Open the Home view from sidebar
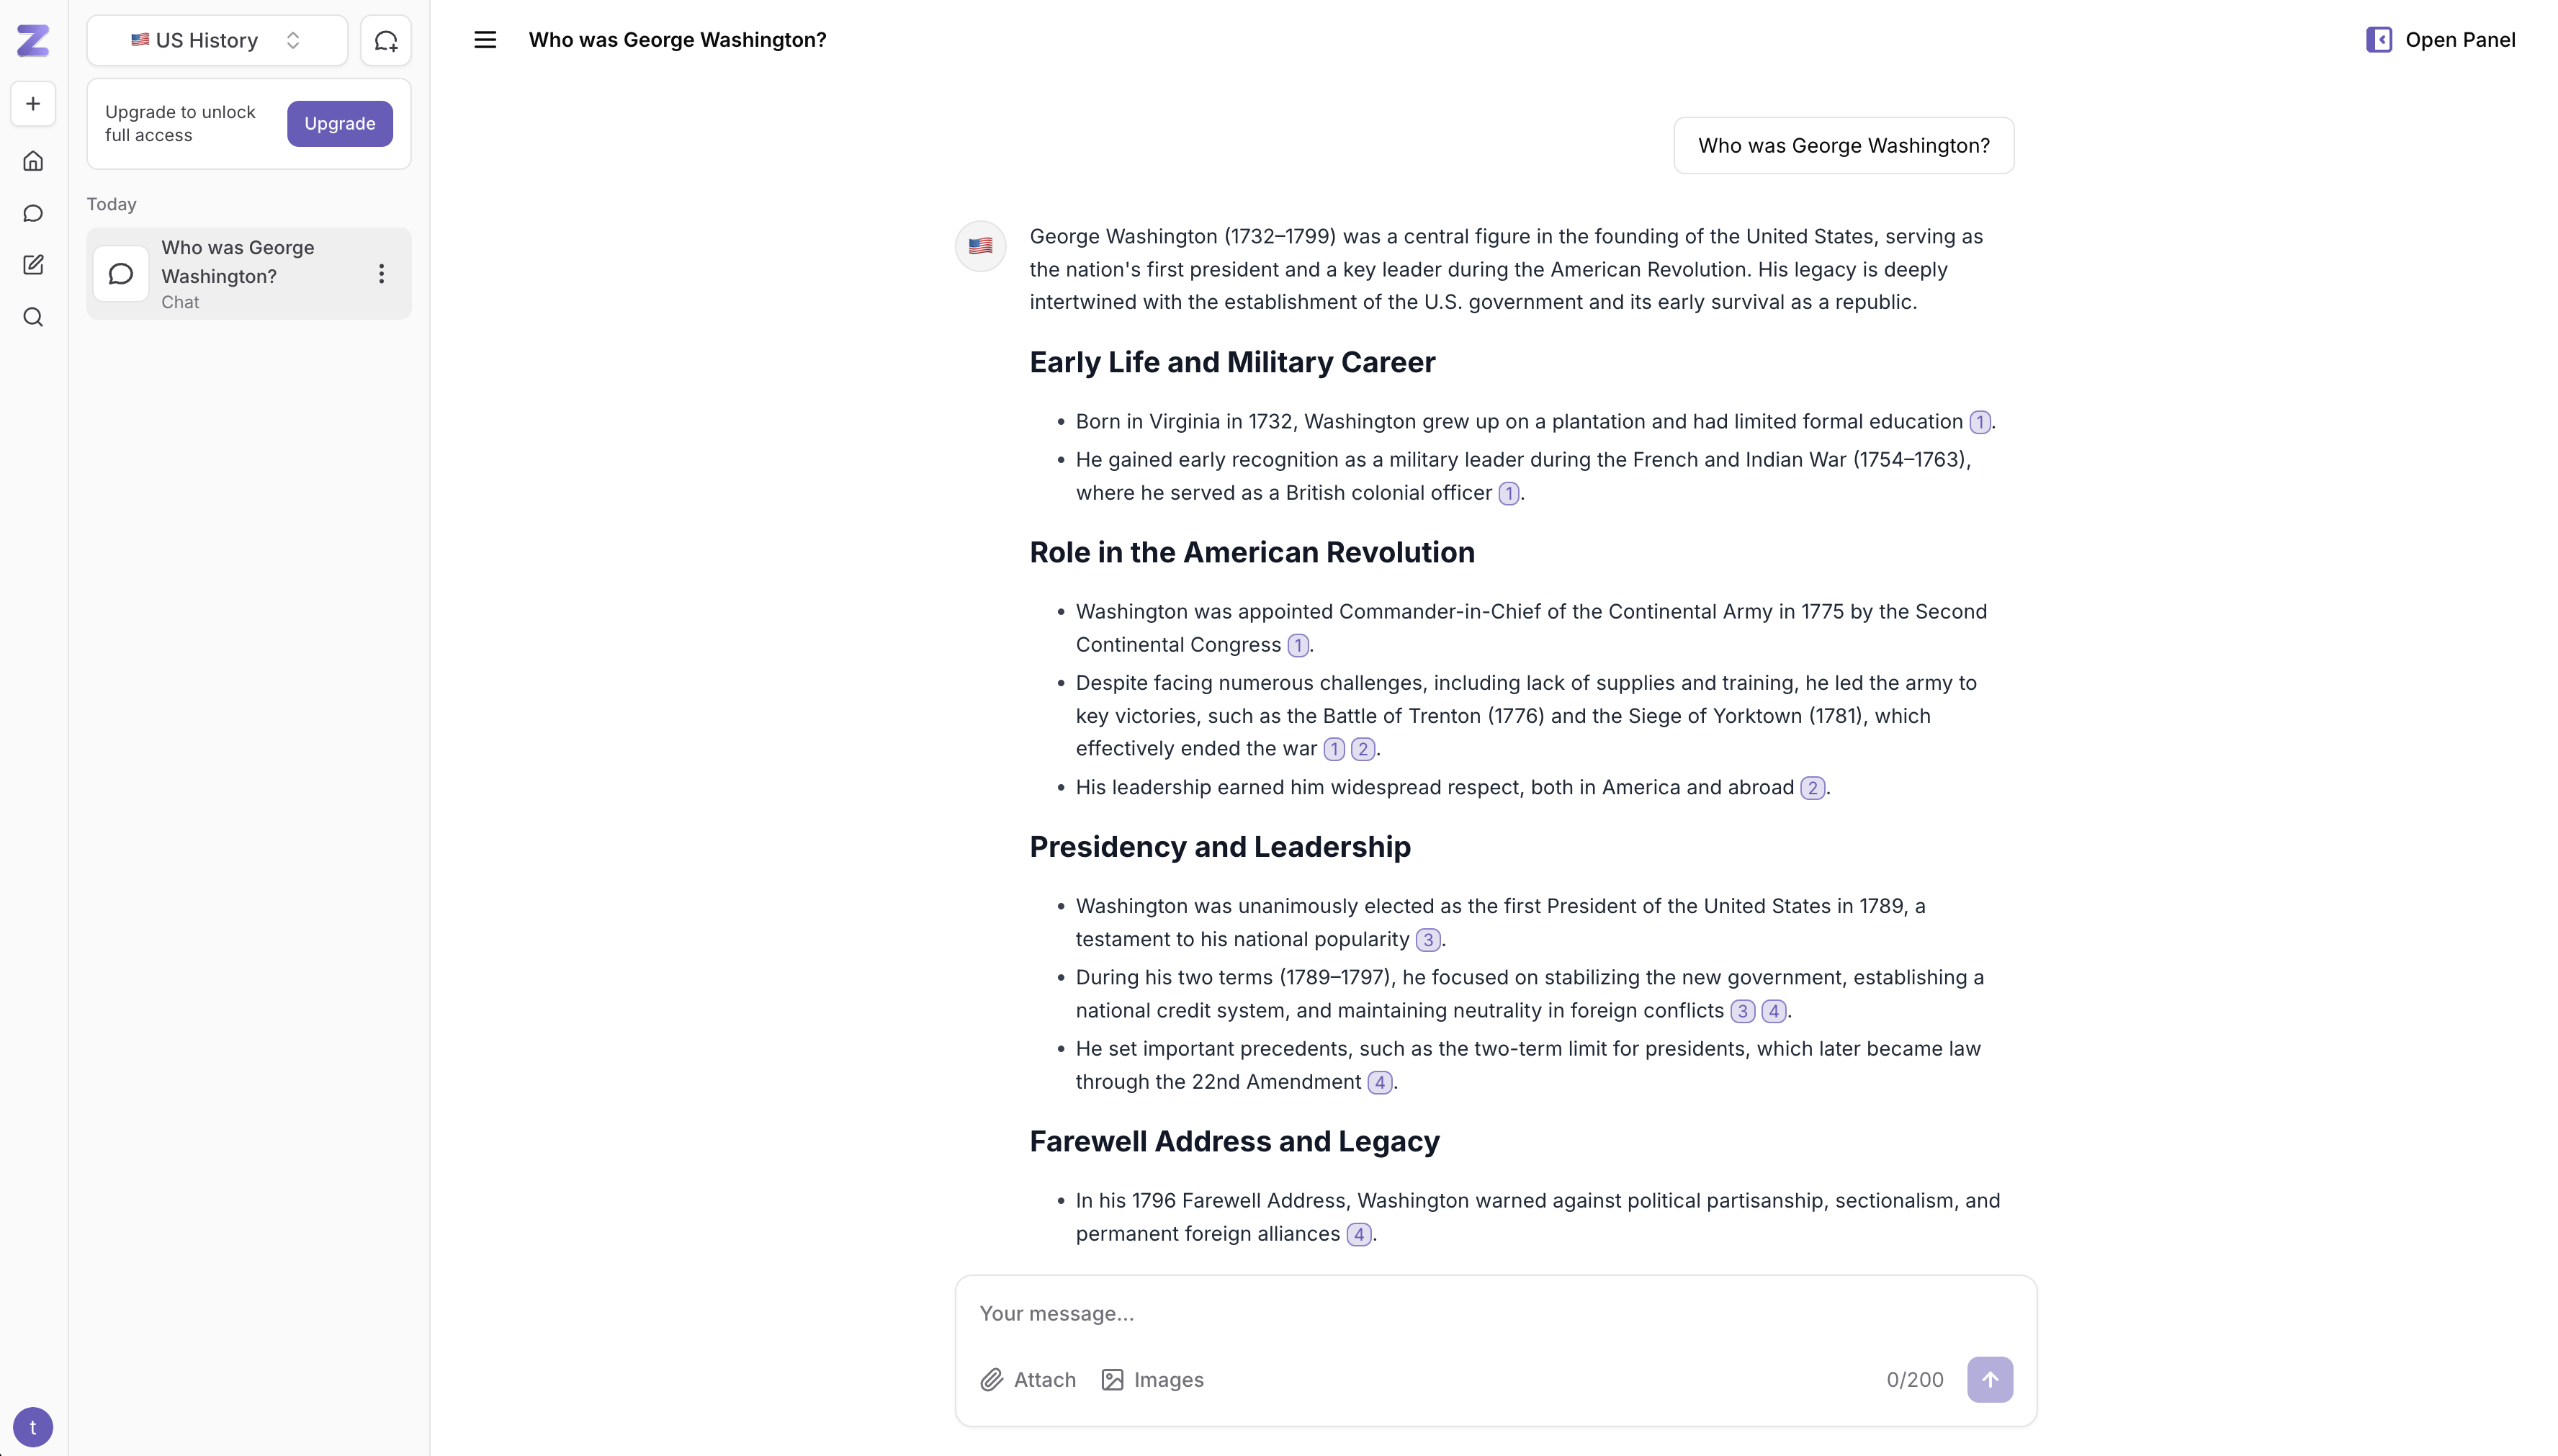The image size is (2558, 1456). point(33,160)
